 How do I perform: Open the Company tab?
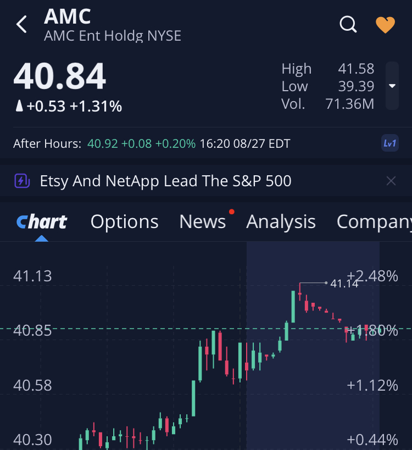374,221
